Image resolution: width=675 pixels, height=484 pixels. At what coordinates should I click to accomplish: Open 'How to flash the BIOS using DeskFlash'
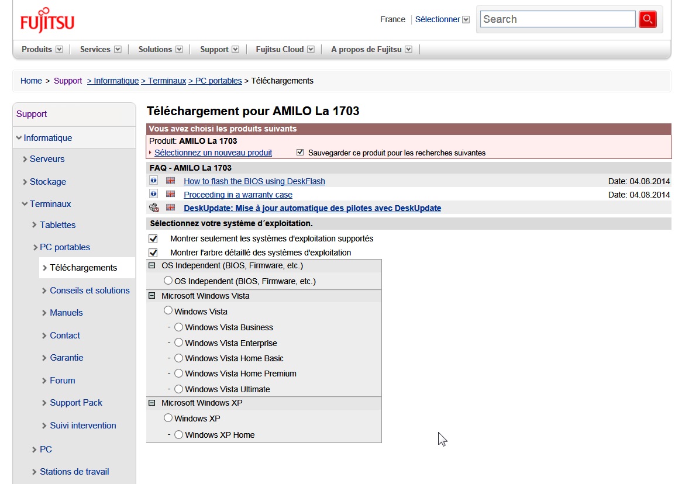[254, 181]
